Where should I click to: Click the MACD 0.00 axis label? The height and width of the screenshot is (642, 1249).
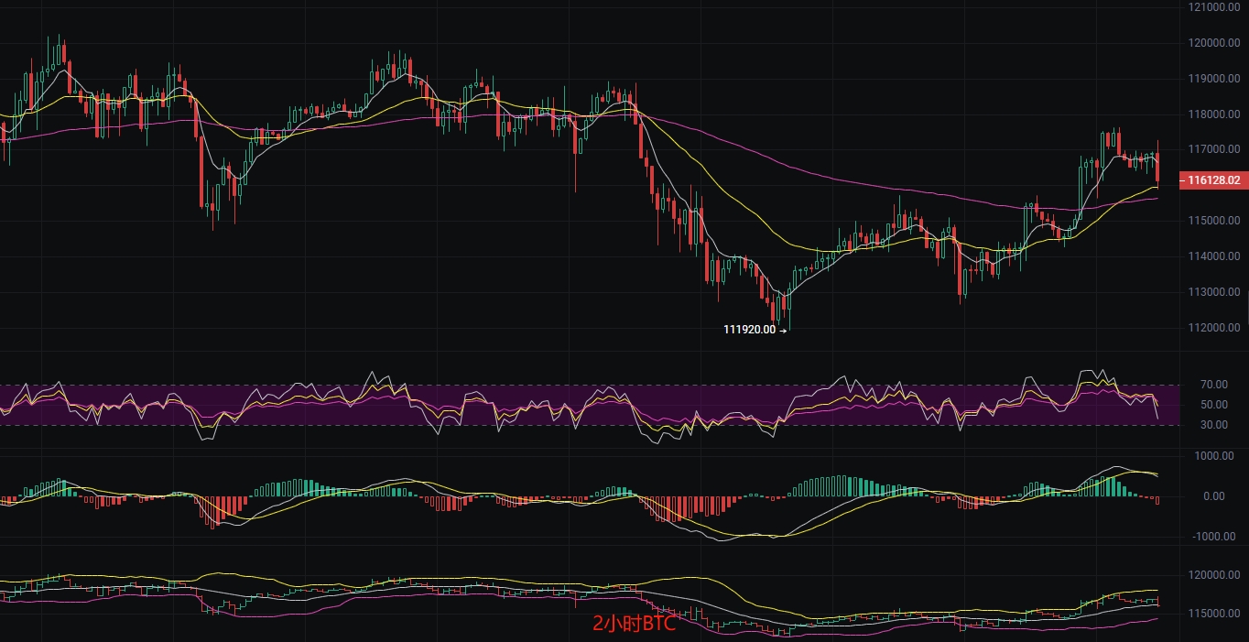click(x=1213, y=496)
